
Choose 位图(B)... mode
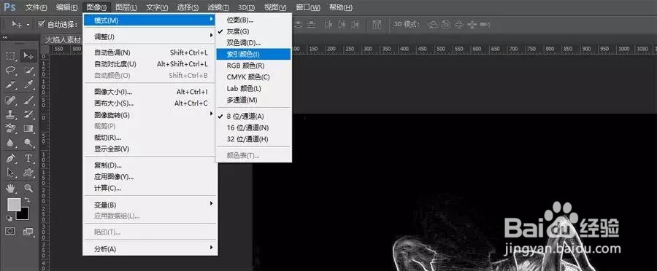click(x=253, y=20)
